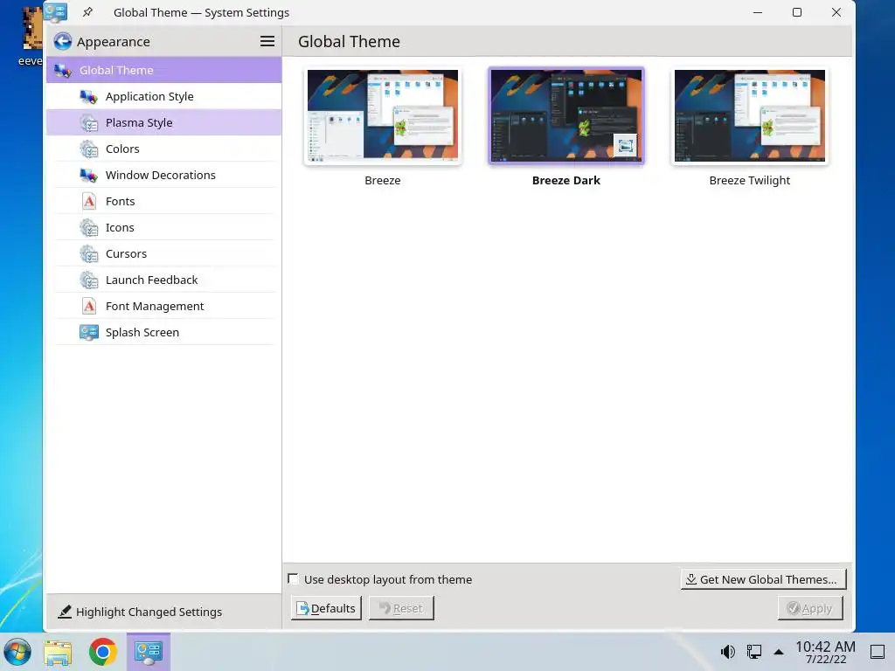The height and width of the screenshot is (671, 895).
Task: Click Get New Global Themes button
Action: (x=763, y=579)
